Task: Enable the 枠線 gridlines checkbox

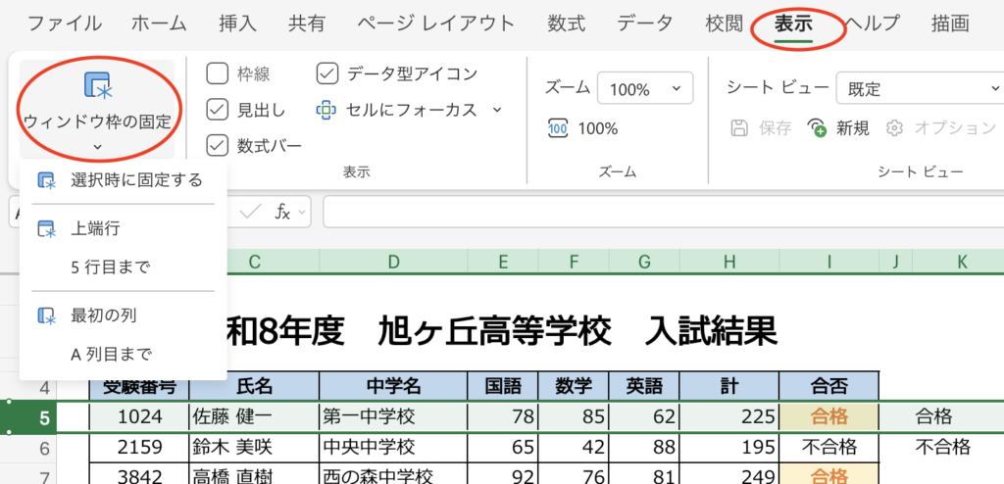Action: click(x=218, y=73)
